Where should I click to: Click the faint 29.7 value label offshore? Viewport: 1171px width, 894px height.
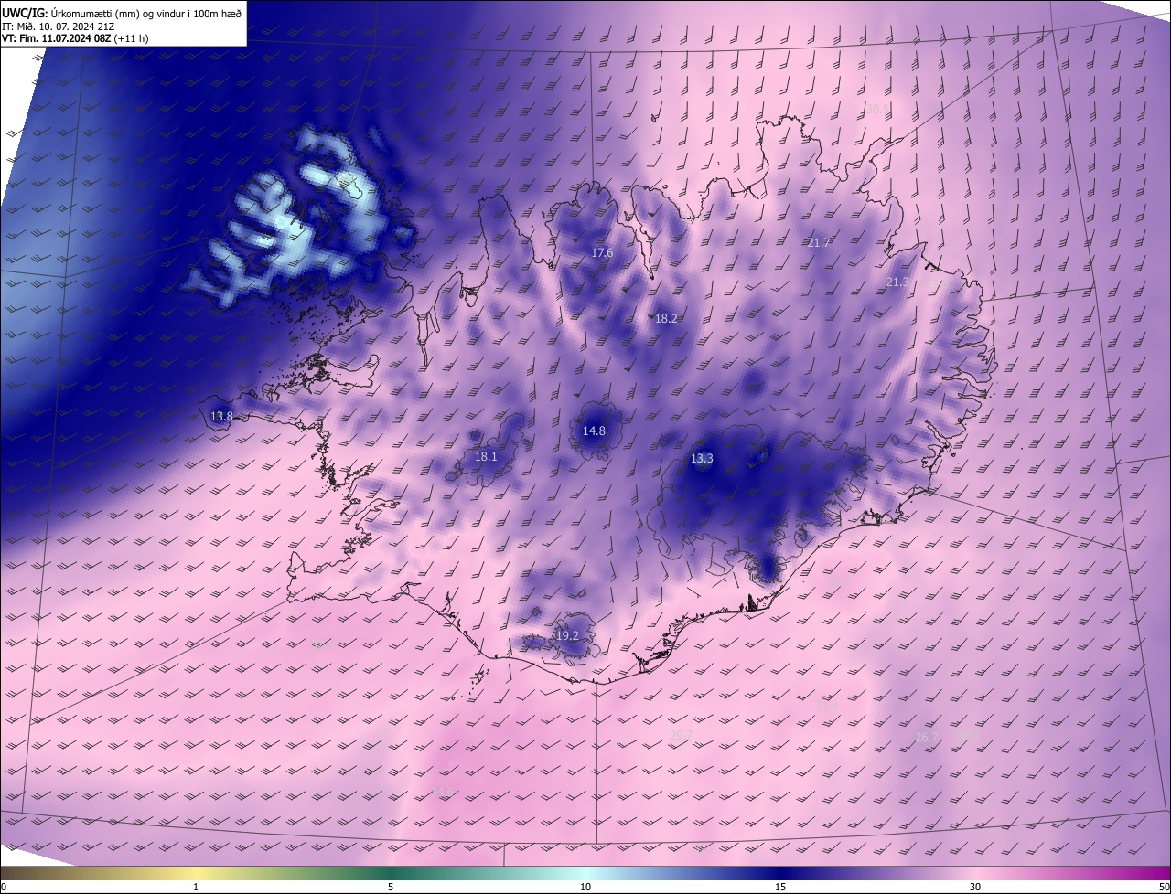[682, 735]
